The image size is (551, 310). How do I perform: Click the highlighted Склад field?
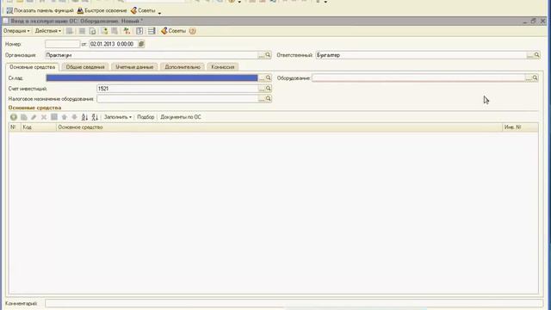(152, 78)
